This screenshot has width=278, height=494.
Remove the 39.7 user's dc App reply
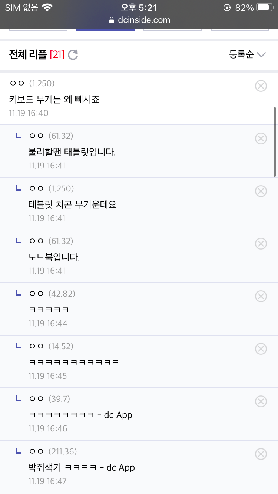261,401
